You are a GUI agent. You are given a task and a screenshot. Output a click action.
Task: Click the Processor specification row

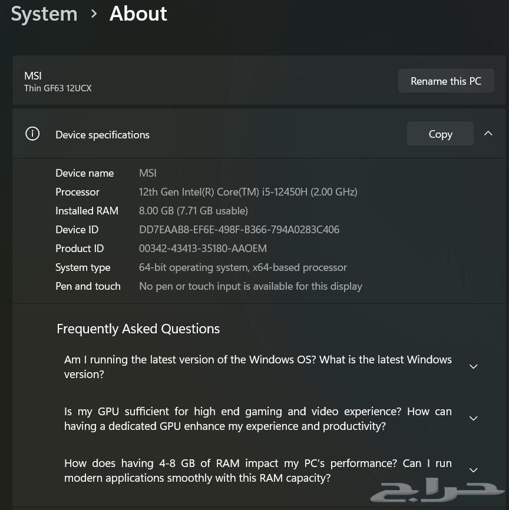tap(247, 192)
